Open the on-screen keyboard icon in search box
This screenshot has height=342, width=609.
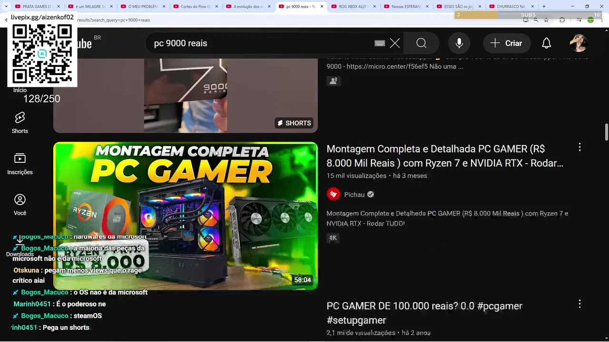click(380, 43)
